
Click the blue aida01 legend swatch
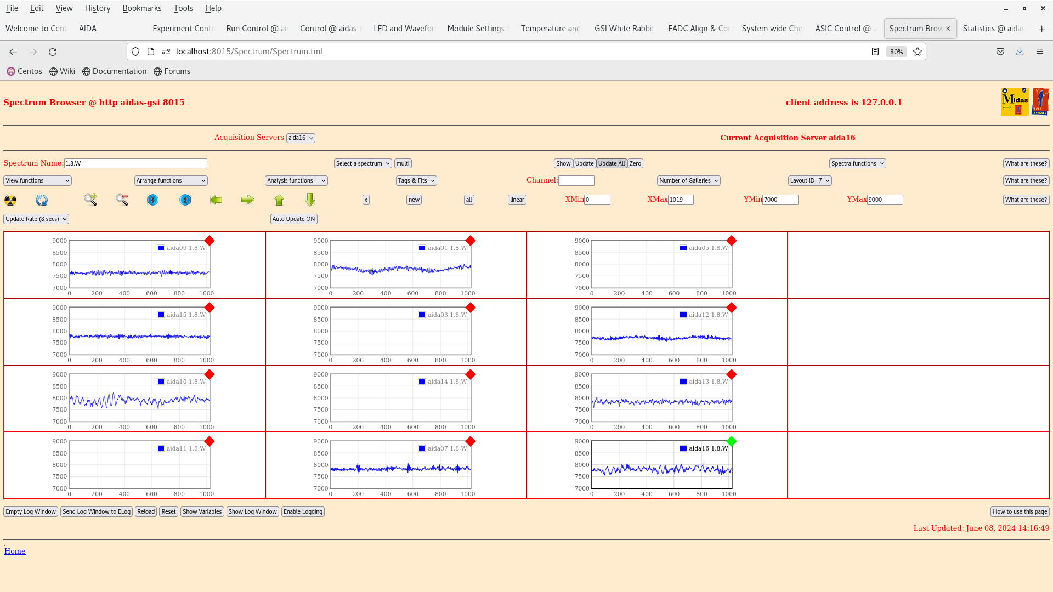[x=422, y=248]
